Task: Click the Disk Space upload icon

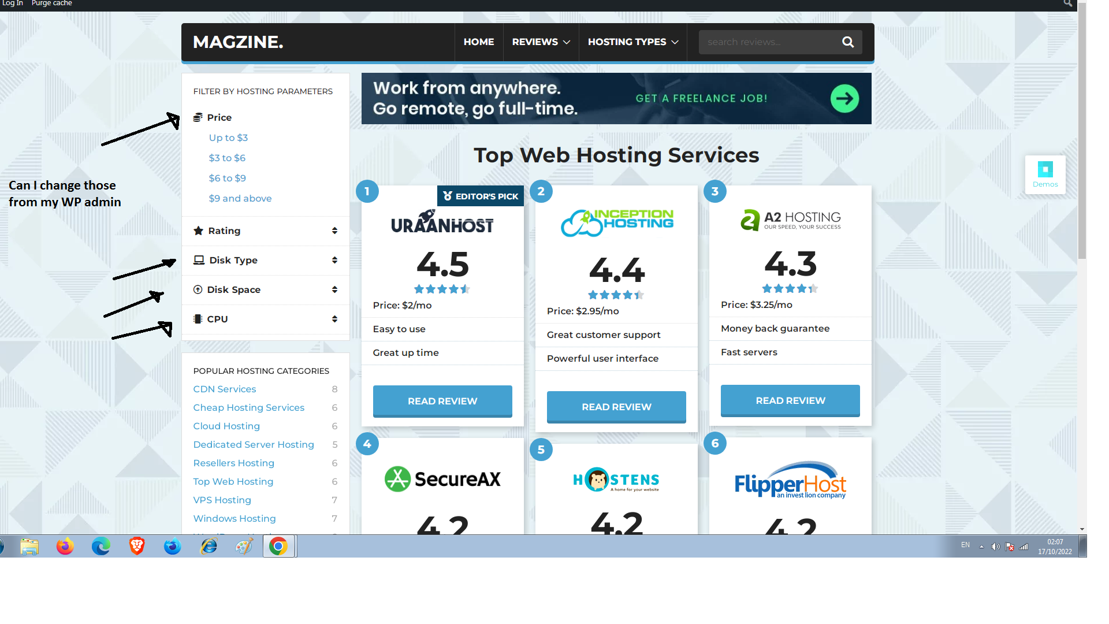Action: [198, 289]
